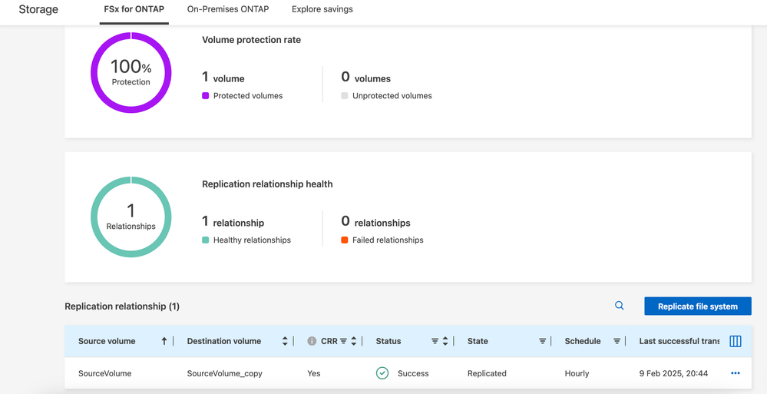Open column chooser icon in table header
The image size is (767, 394).
click(x=735, y=341)
